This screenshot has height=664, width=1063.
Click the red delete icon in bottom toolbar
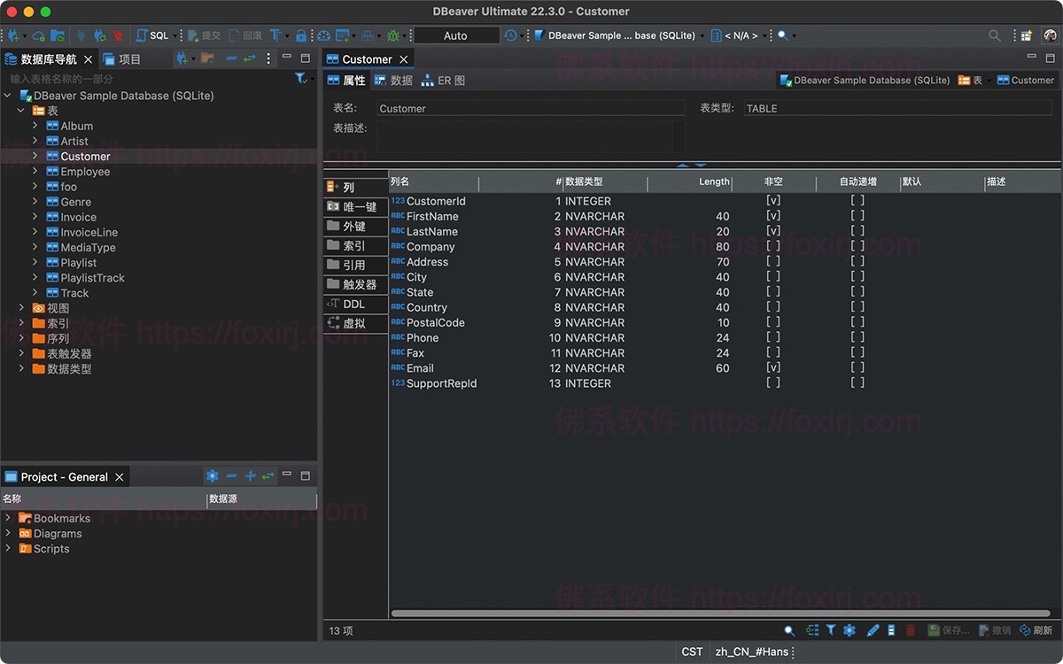(x=911, y=629)
